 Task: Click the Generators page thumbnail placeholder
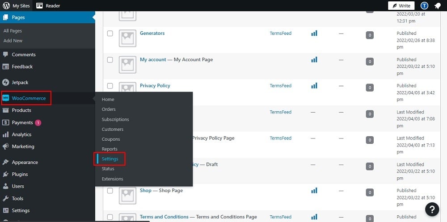(127, 38)
